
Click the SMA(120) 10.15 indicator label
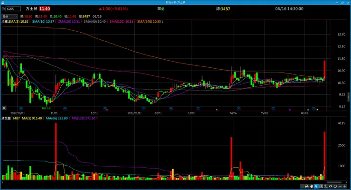pyautogui.click(x=121, y=22)
